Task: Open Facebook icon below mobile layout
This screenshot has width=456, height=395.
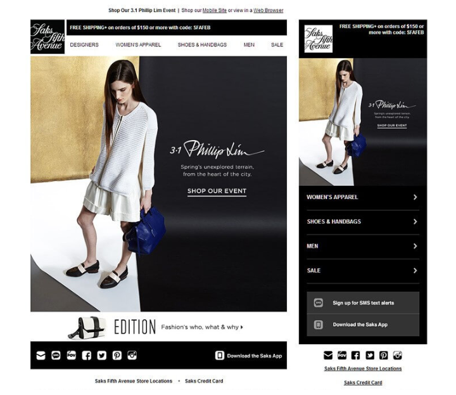Action: (355, 355)
